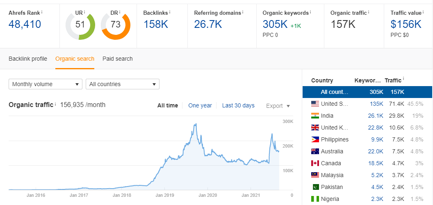The image size is (433, 205).
Task: Click the Traffic column header
Action: (x=393, y=81)
